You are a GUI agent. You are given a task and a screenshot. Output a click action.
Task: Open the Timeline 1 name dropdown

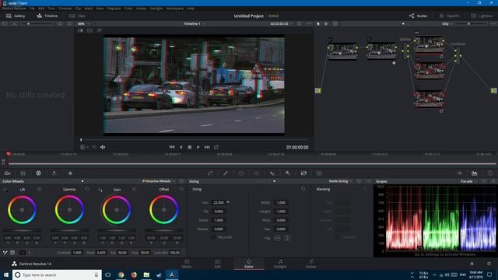(194, 24)
